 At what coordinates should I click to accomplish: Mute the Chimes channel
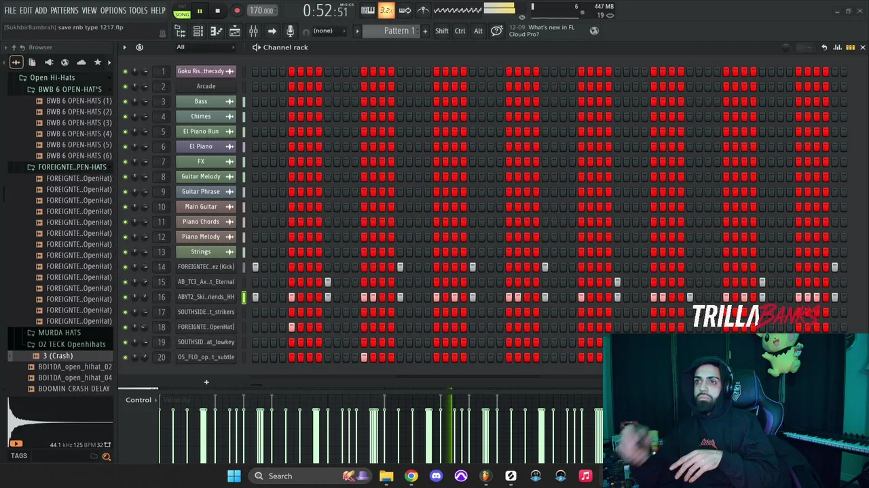click(x=125, y=117)
